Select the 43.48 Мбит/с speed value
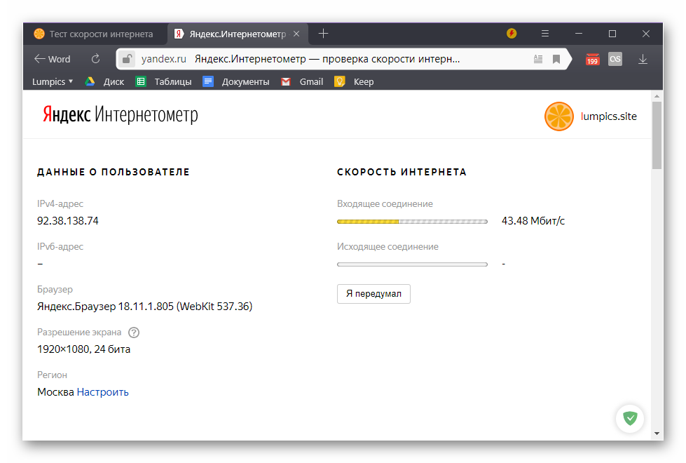Screen dimensions: 686x463 pyautogui.click(x=533, y=221)
